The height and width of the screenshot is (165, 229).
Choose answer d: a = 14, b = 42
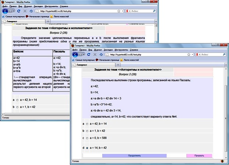[87, 148]
